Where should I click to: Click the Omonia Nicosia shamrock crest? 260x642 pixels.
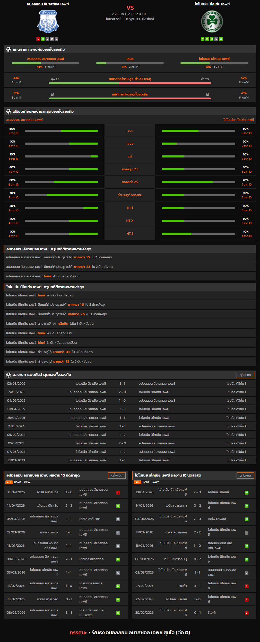coord(212,22)
